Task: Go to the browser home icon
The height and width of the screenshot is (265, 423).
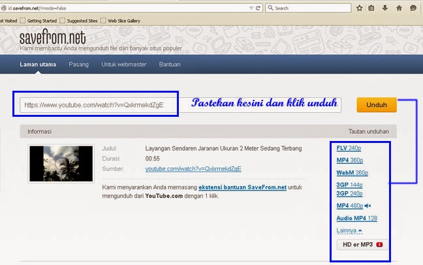Action: coord(399,8)
